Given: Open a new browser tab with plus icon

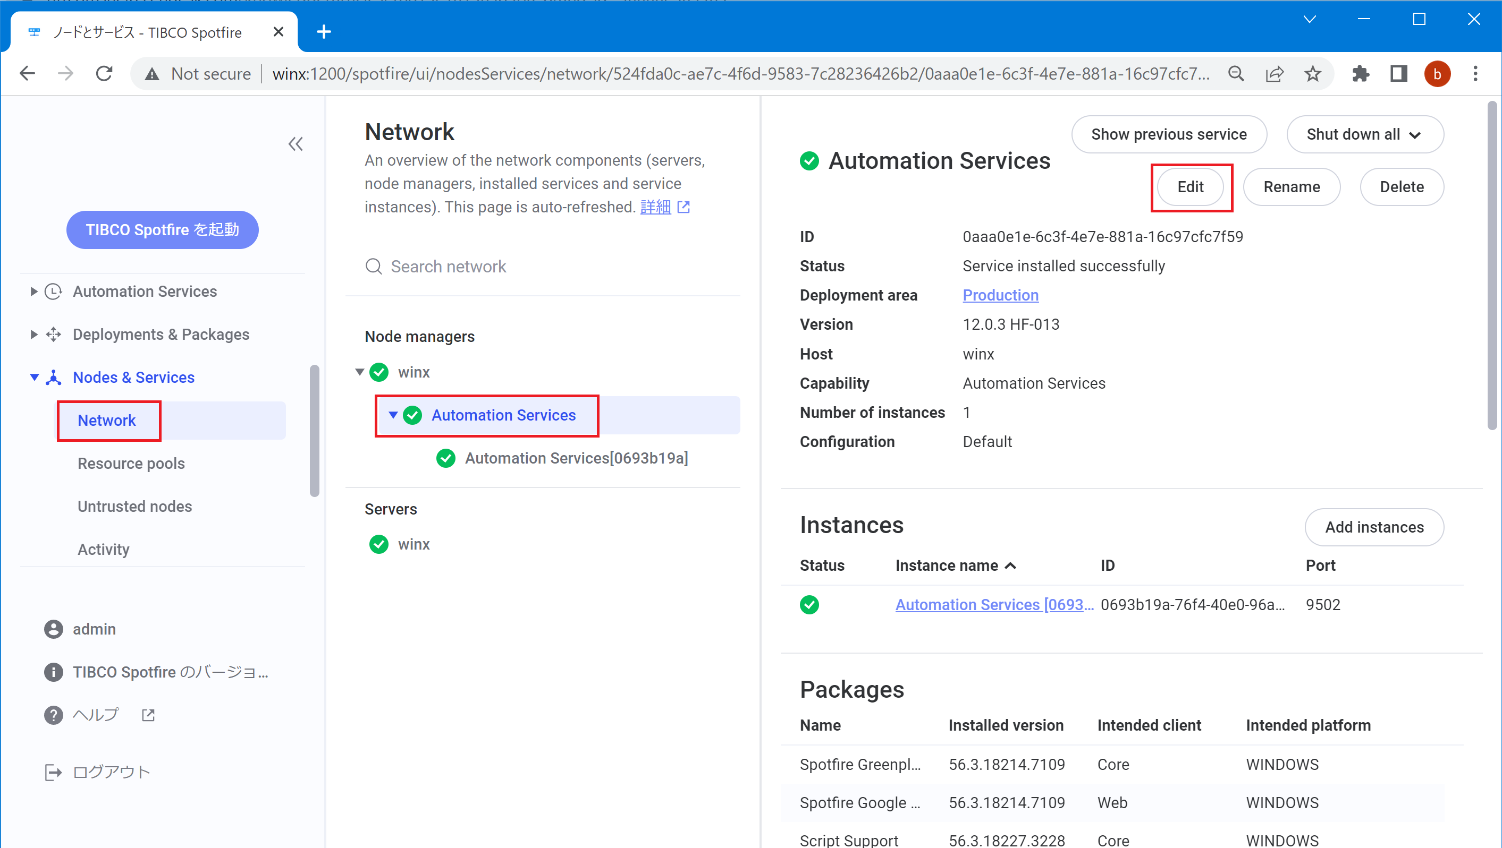Looking at the screenshot, I should point(324,31).
